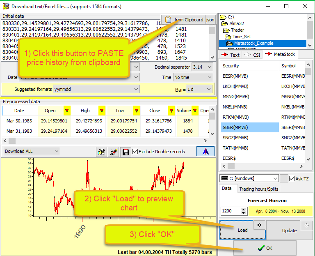Switch to the Trading hours/Splits tab

coord(258,189)
